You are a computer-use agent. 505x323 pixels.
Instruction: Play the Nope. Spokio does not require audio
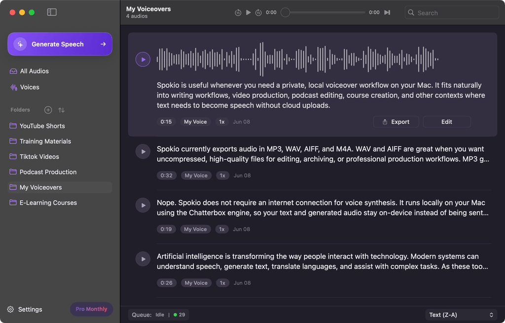[143, 206]
